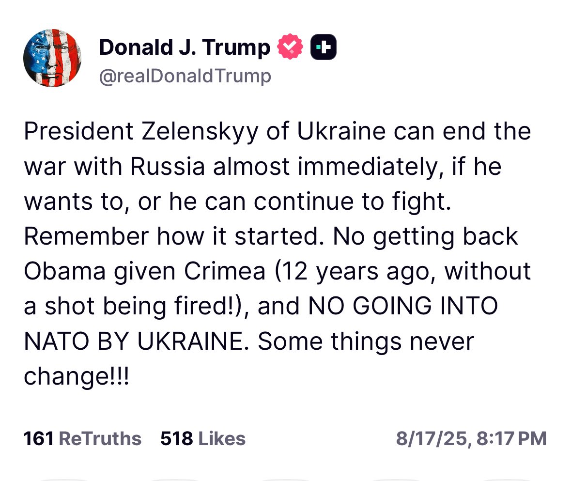
Task: Click the Likes label beside the count
Action: 221,438
